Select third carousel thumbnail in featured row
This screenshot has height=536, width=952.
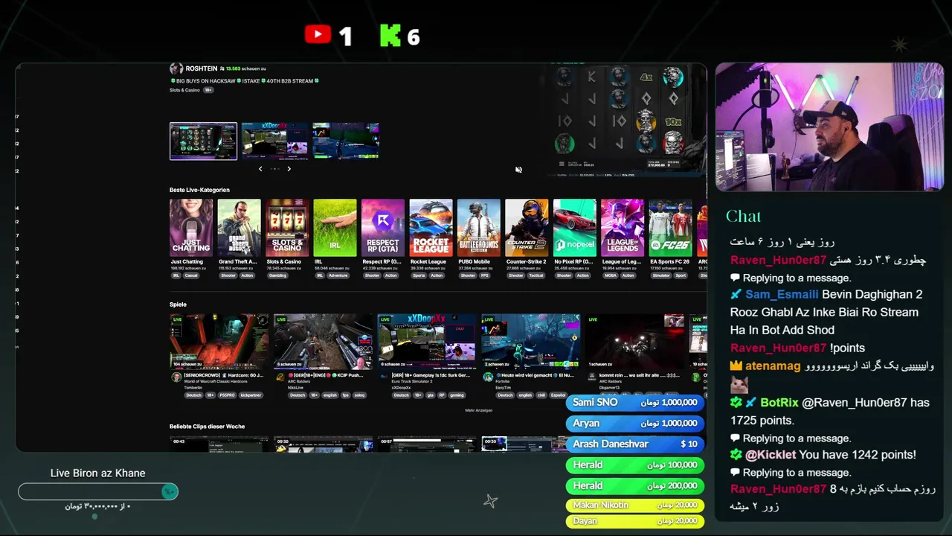[x=346, y=141]
